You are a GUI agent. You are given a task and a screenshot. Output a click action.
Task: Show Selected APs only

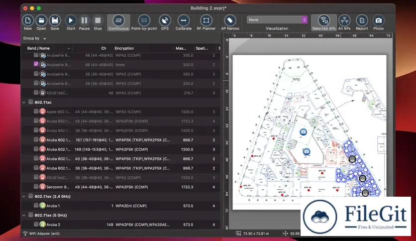[323, 22]
